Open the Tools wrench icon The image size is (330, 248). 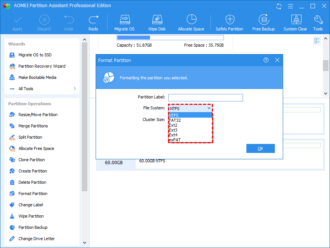(318, 20)
